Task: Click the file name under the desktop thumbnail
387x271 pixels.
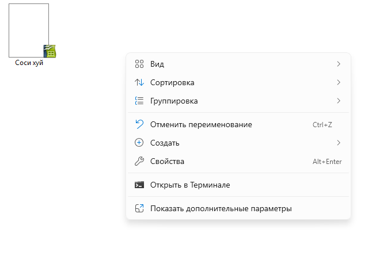Action: (29, 63)
